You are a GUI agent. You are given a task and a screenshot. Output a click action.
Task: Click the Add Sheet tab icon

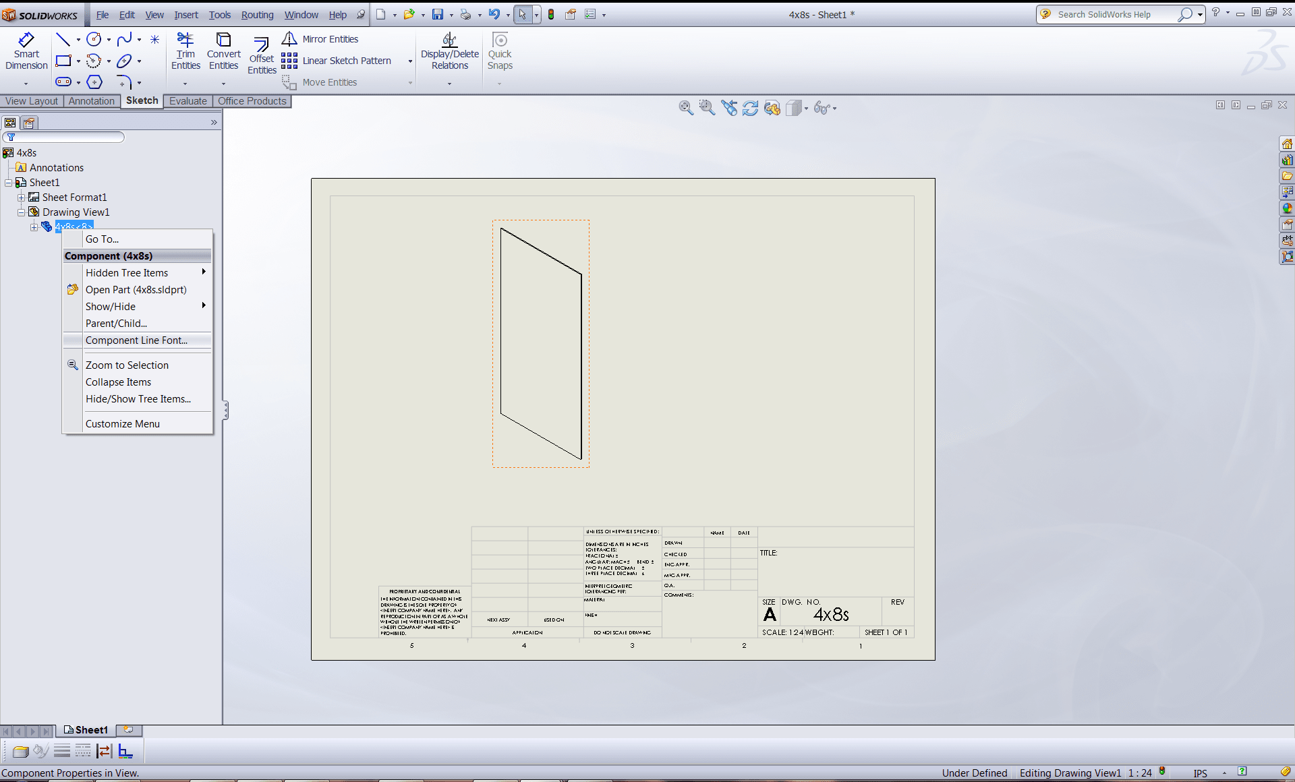click(128, 730)
